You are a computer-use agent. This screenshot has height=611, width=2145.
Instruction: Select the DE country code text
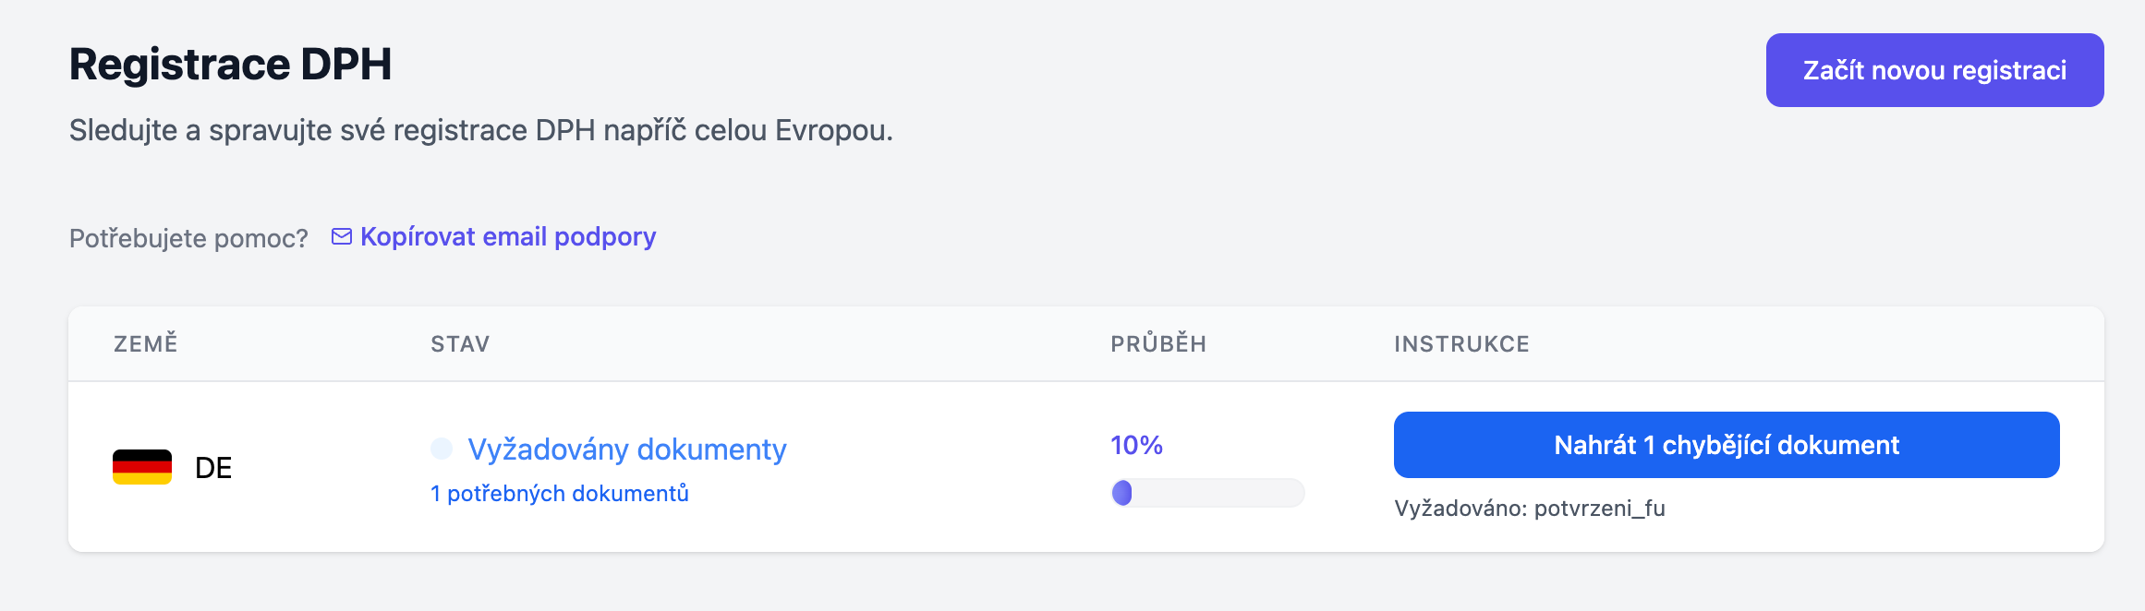pyautogui.click(x=213, y=468)
